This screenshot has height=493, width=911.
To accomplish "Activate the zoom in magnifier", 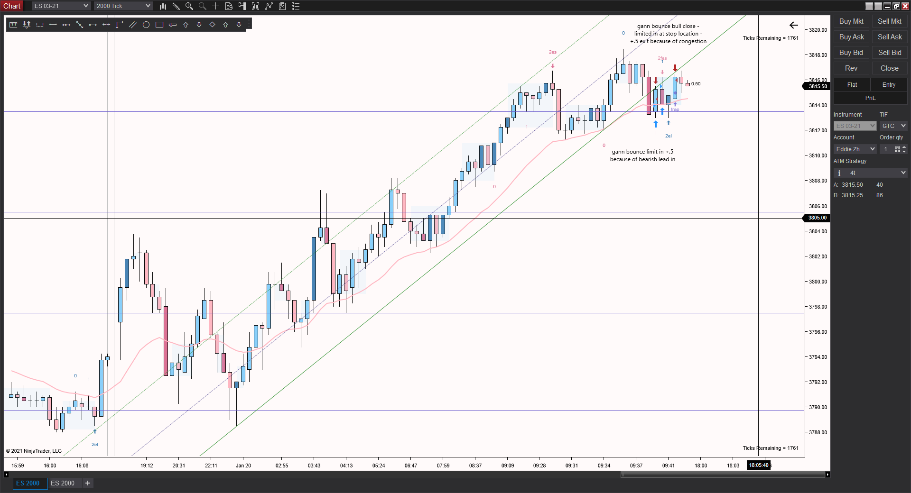I will pos(189,6).
